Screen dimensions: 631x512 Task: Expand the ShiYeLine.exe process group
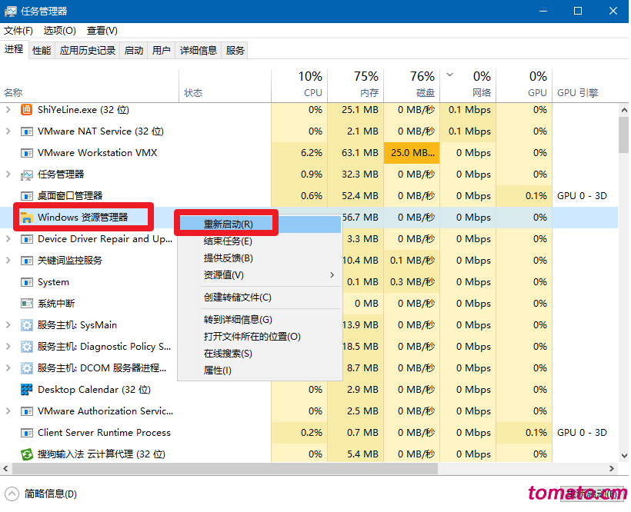coord(8,110)
